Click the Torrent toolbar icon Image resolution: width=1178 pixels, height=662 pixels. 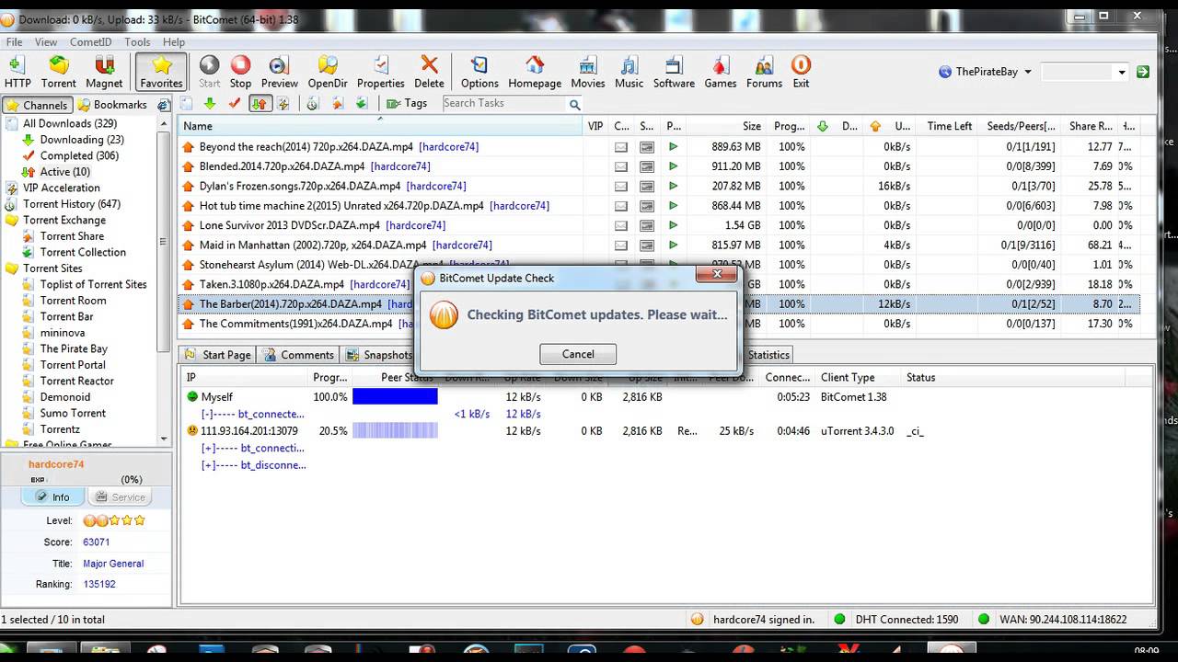(x=59, y=72)
